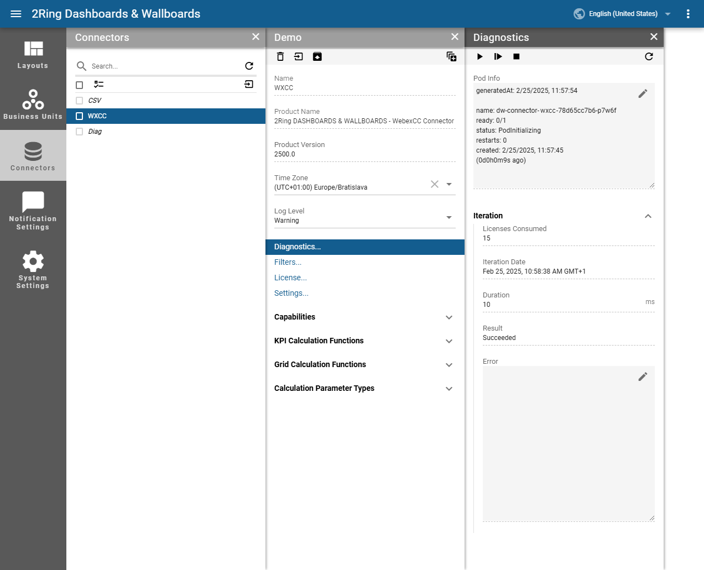Click the connector search magnifier icon

[81, 66]
